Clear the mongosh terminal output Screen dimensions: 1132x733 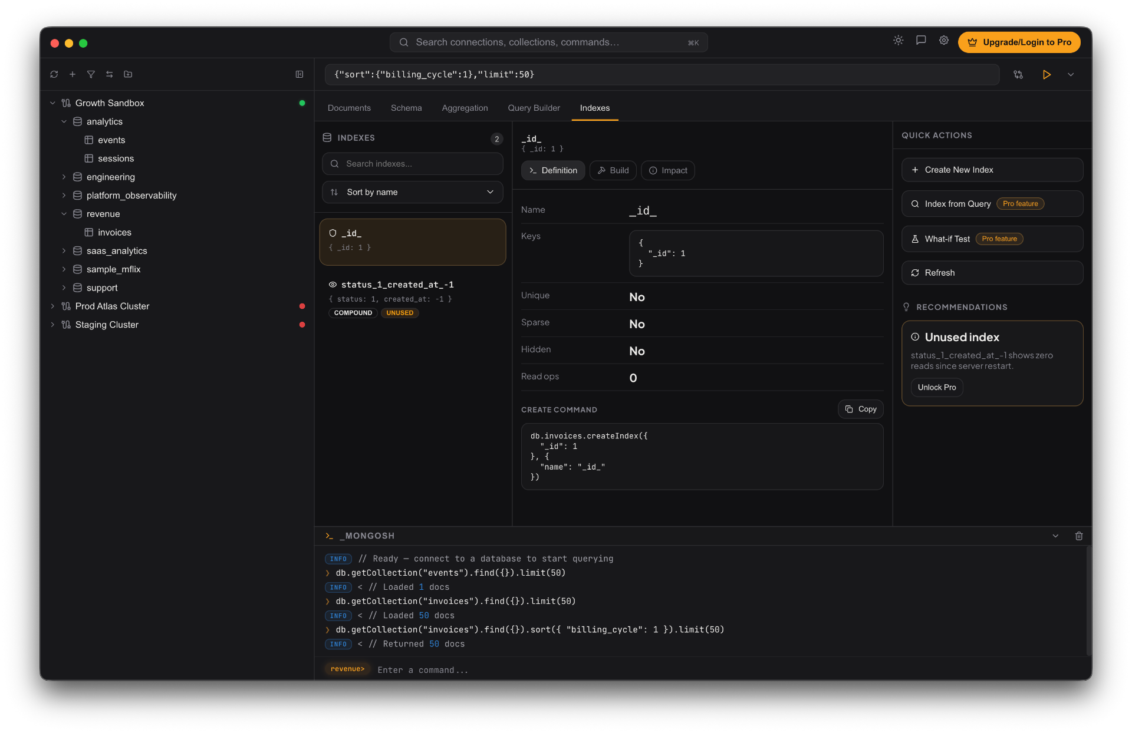click(x=1078, y=536)
